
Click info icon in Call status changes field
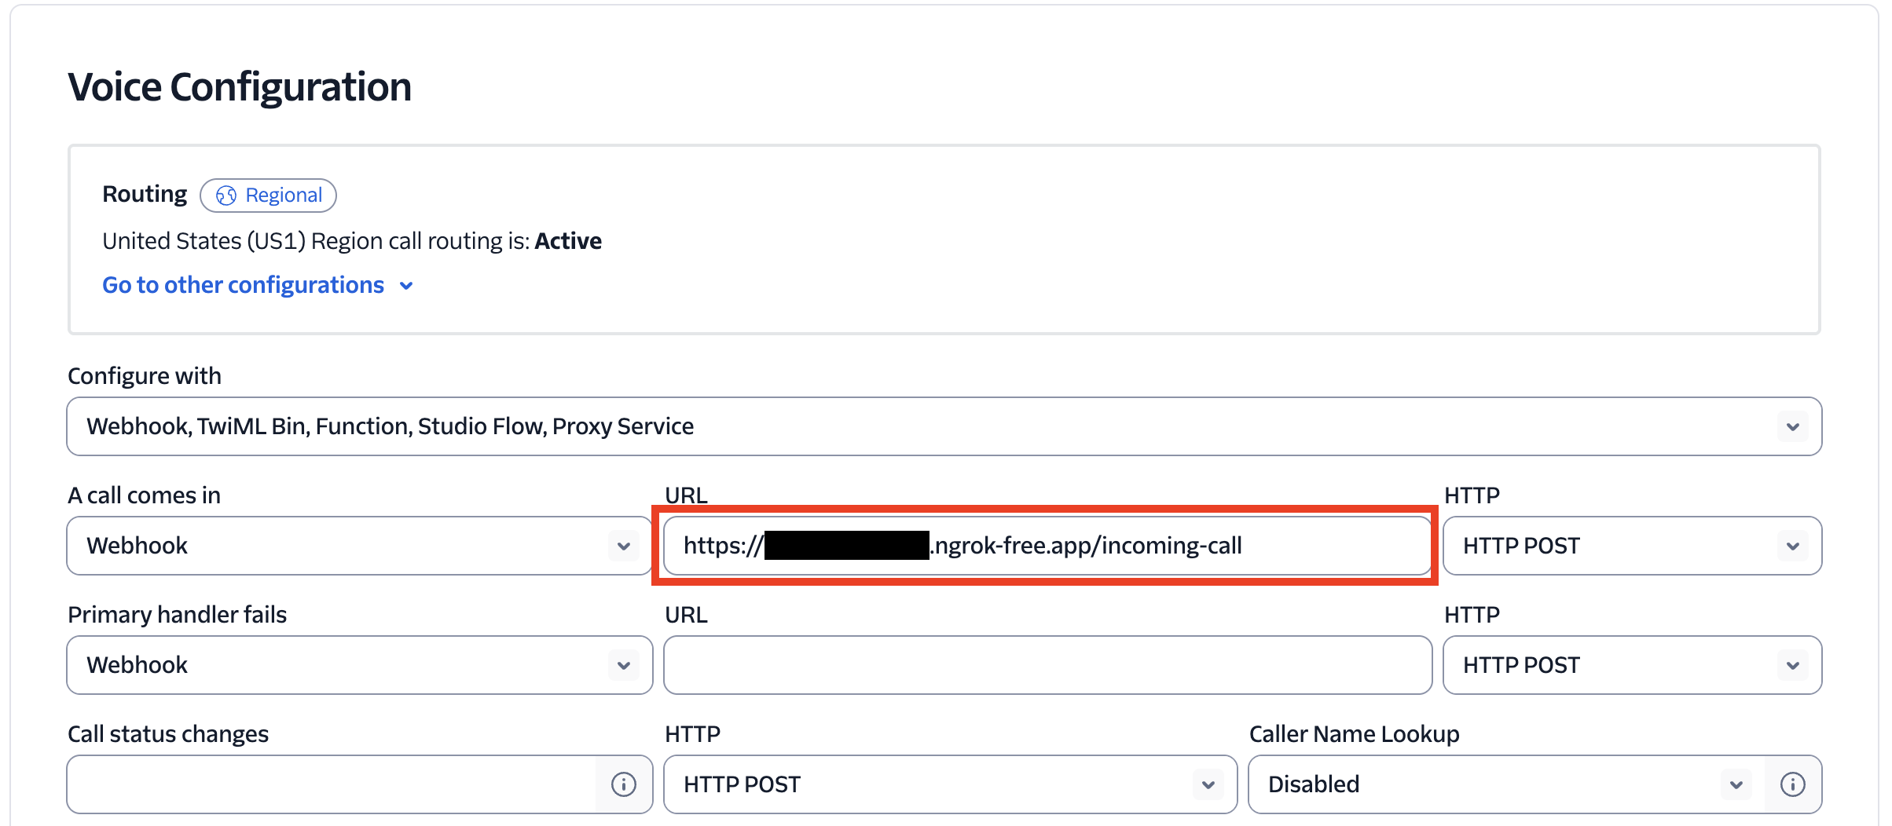coord(624,784)
